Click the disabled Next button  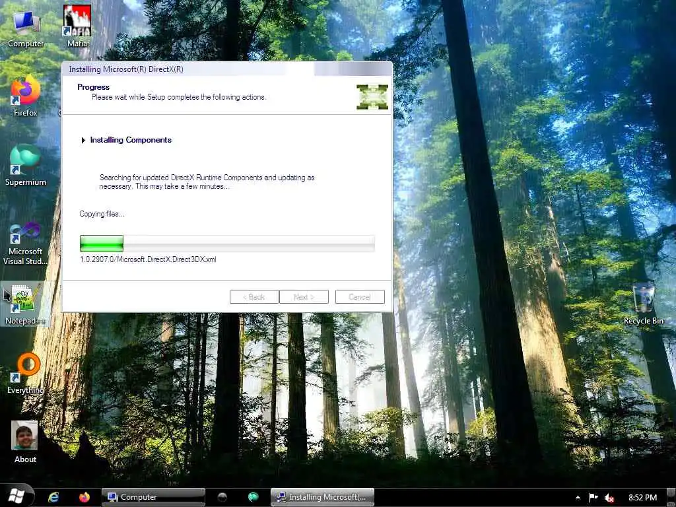click(304, 296)
